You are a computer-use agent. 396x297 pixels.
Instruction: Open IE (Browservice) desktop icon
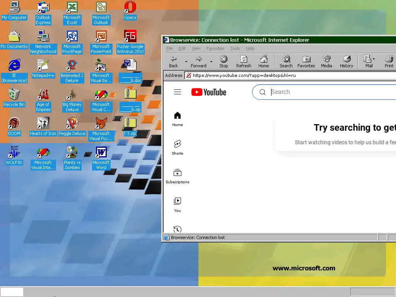pyautogui.click(x=14, y=71)
